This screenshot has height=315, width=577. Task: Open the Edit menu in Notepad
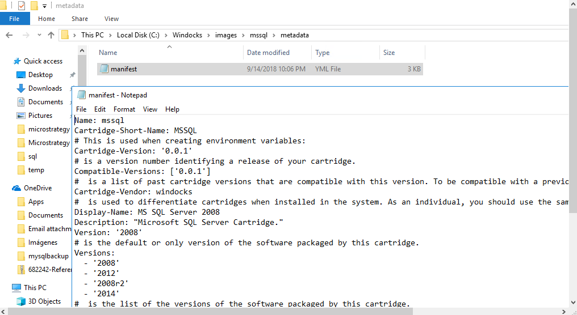tap(100, 109)
